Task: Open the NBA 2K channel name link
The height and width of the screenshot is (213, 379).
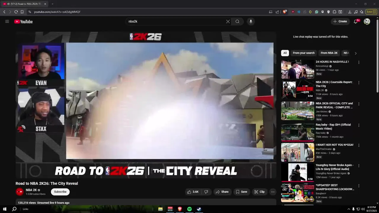Action: coord(31,190)
